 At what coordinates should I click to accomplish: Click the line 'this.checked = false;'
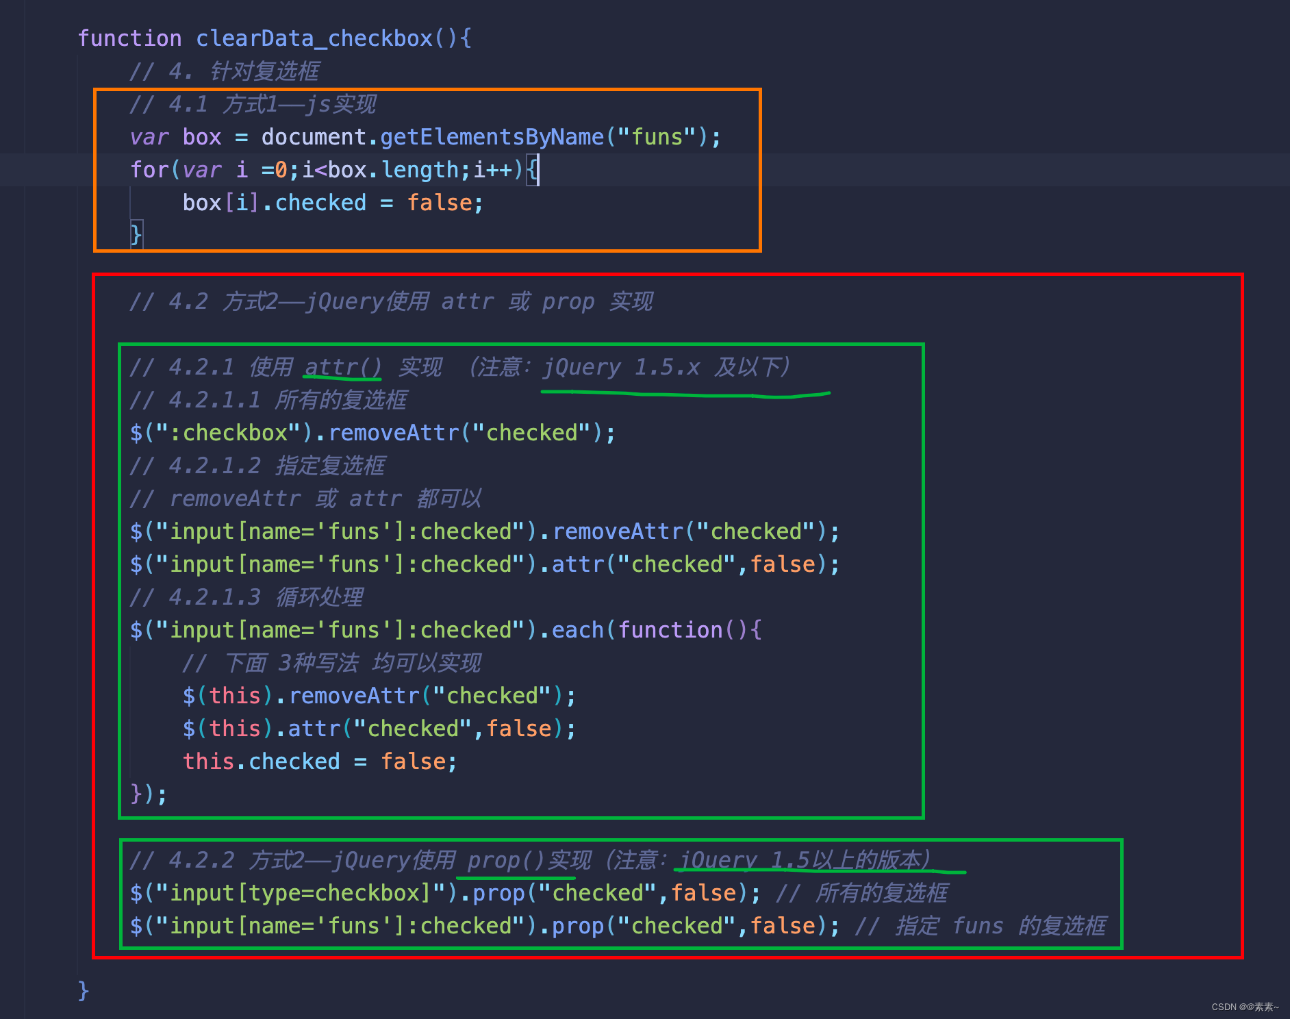(x=320, y=762)
